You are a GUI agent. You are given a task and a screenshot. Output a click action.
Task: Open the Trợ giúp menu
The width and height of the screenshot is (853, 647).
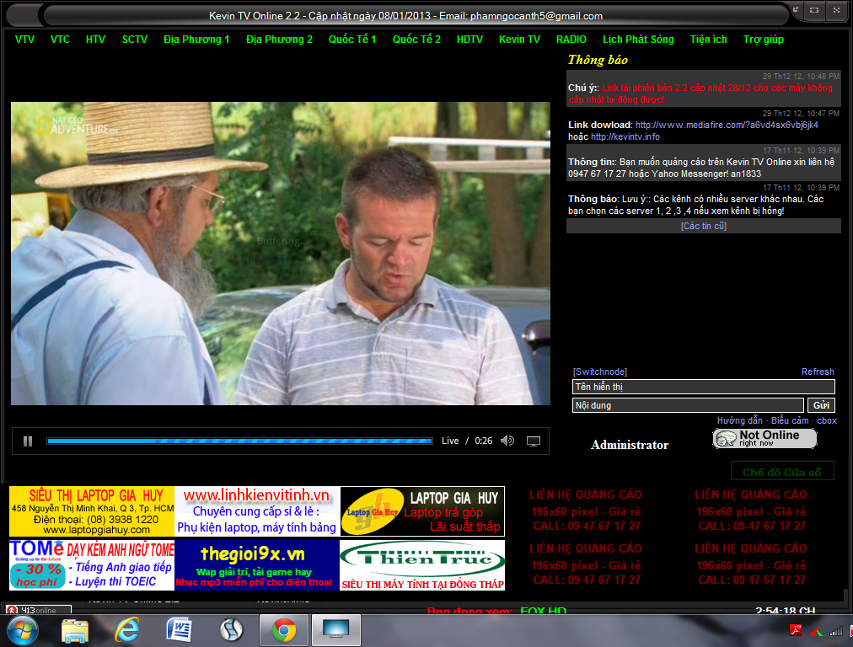point(764,39)
